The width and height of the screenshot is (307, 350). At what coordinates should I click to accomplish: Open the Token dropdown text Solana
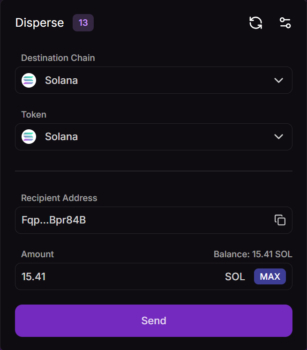click(61, 136)
